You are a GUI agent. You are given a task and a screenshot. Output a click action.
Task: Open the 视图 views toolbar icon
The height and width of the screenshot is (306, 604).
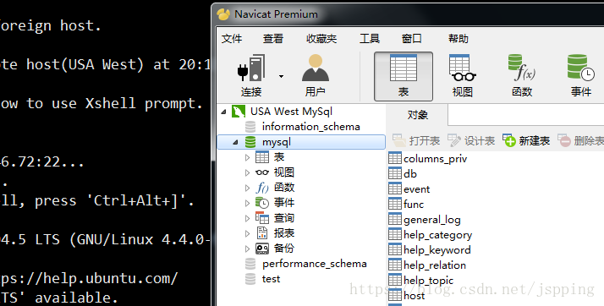pos(463,75)
